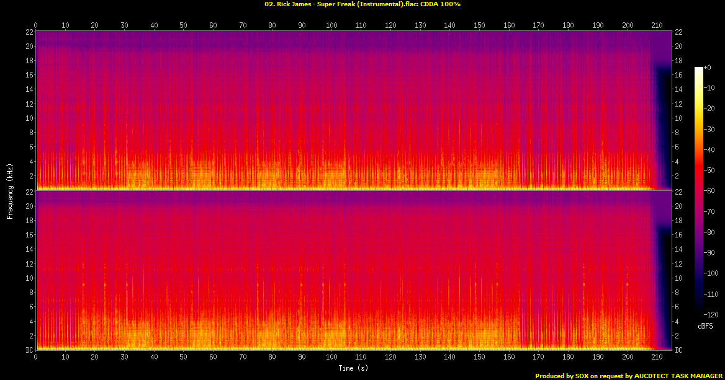The width and height of the screenshot is (725, 380).
Task: Click "DC" label on the right frequency axis
Action: tap(678, 350)
